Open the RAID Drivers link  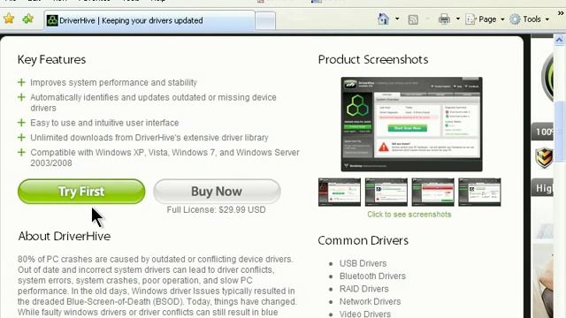[x=363, y=289]
